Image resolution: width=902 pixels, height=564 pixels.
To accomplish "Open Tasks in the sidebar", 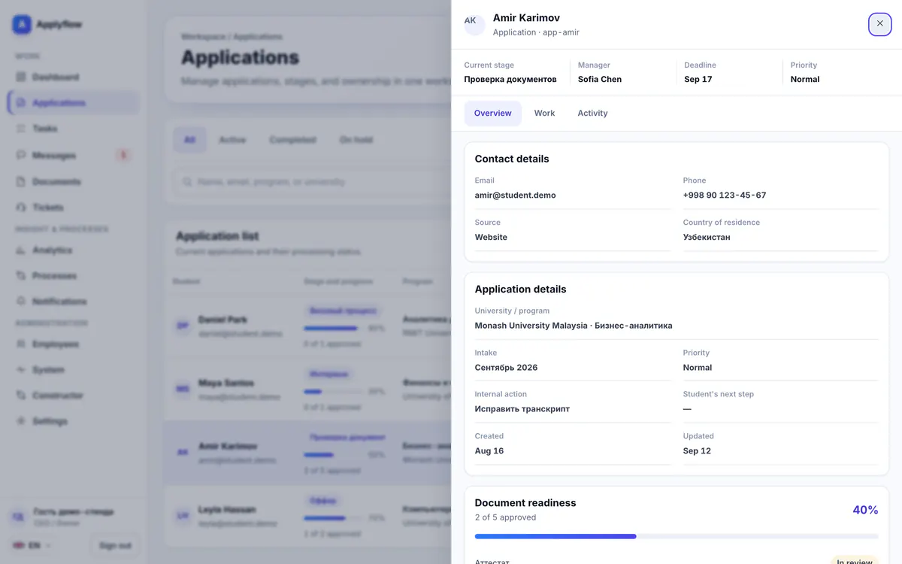I will pos(74,129).
